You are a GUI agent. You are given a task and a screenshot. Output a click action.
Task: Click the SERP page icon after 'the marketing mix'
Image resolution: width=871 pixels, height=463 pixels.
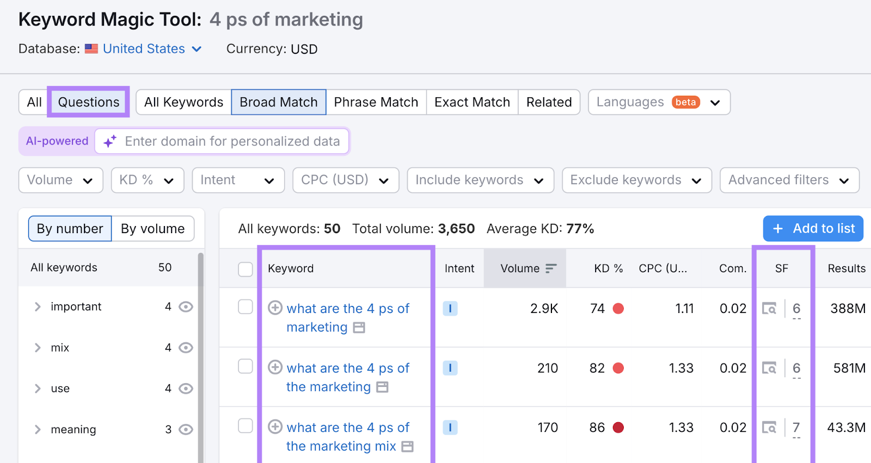407,447
